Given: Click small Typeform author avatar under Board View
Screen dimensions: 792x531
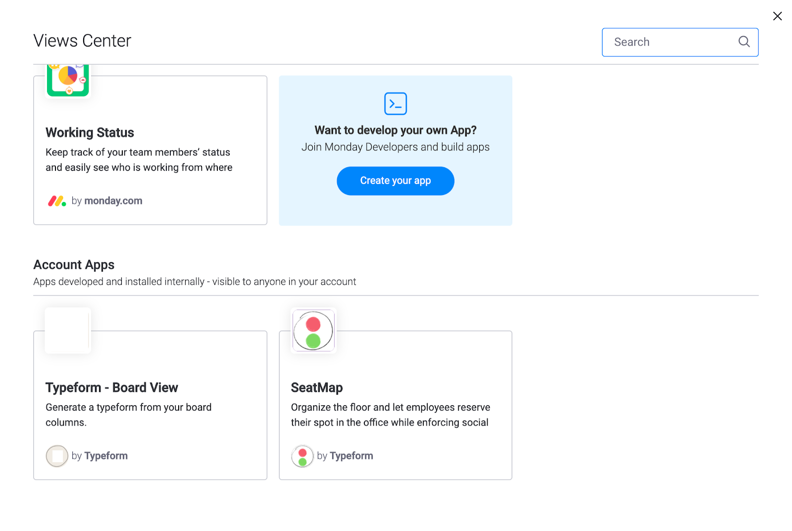Looking at the screenshot, I should (x=57, y=456).
